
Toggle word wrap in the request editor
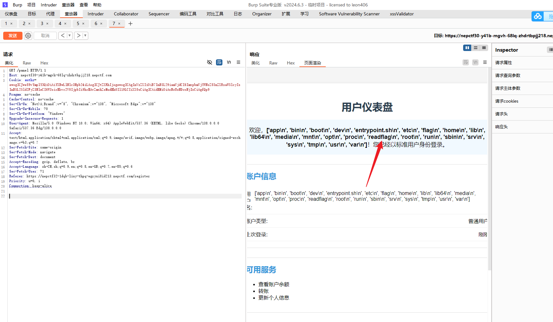pos(219,62)
